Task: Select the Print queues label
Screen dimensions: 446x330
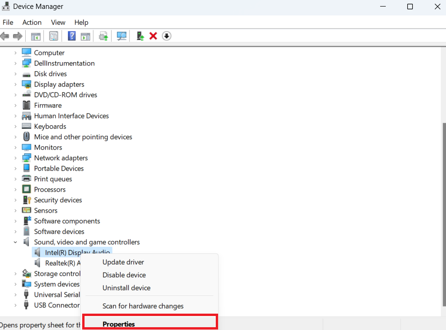Action: click(53, 179)
